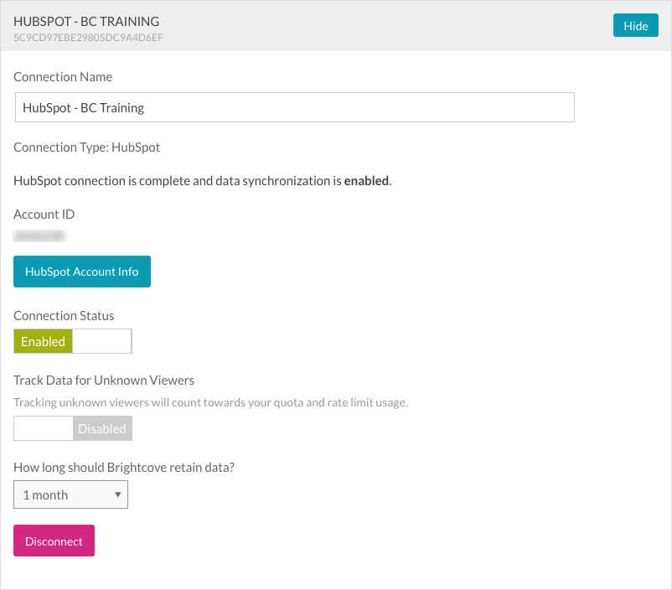This screenshot has height=590, width=672.
Task: Open HubSpot Account Info
Action: click(x=82, y=272)
